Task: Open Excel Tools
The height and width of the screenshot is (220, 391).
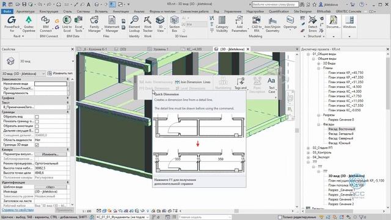Action: 79,24
